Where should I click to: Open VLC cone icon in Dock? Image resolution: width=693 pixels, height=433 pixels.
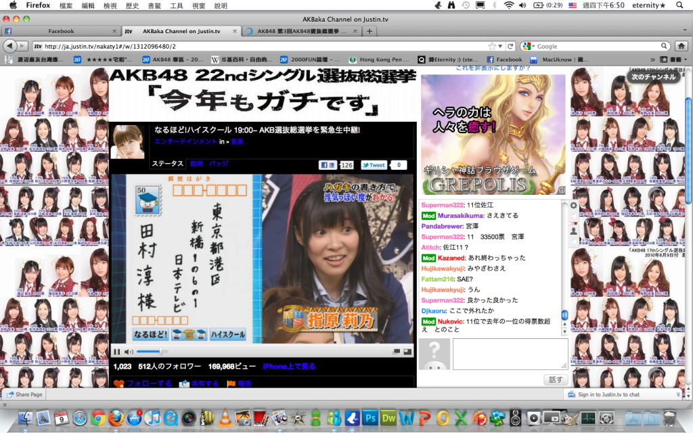click(x=227, y=418)
